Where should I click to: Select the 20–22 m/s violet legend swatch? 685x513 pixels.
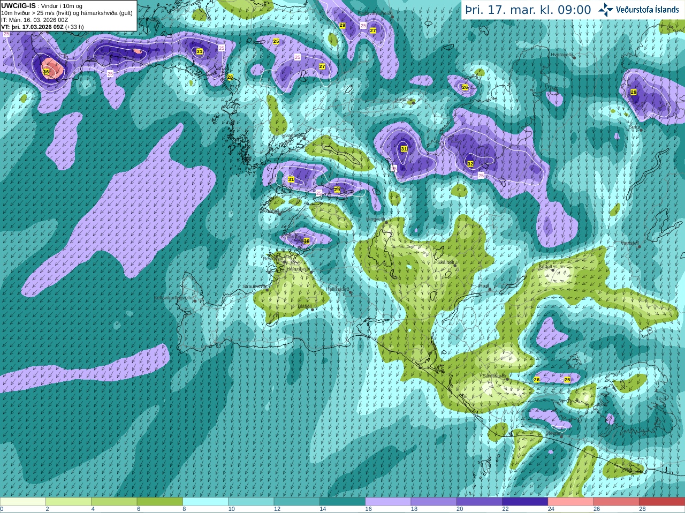tap(479, 502)
